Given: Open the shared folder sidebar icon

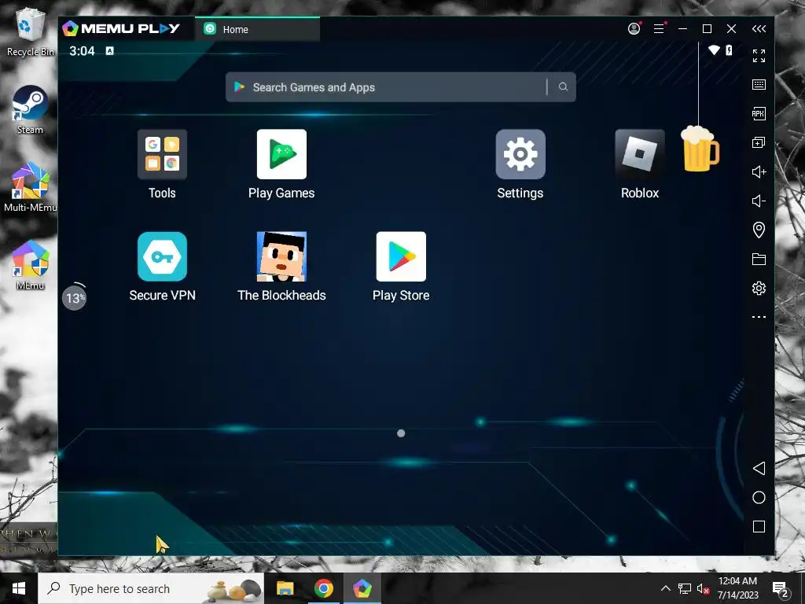Looking at the screenshot, I should tap(759, 259).
